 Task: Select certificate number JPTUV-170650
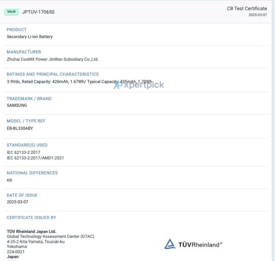tap(38, 12)
